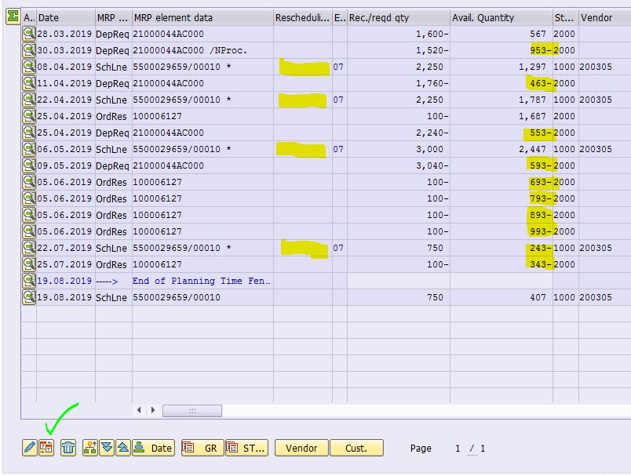Click the reschedule icon under green checkmark

(46, 449)
